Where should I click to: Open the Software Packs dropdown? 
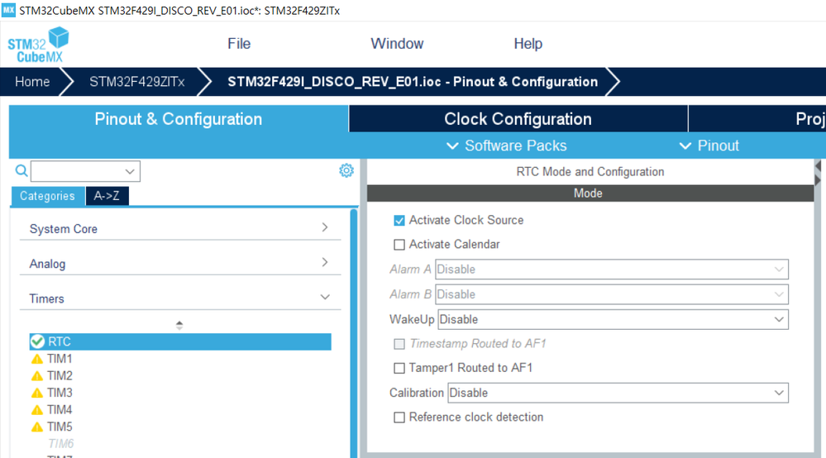tap(507, 146)
